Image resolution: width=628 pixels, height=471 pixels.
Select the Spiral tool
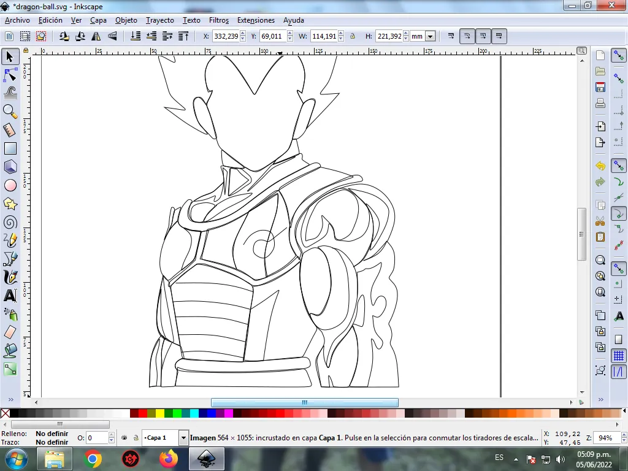tap(10, 222)
